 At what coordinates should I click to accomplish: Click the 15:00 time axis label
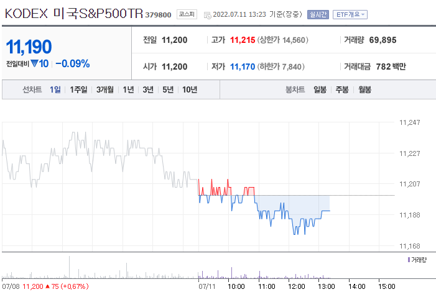[x=387, y=286]
